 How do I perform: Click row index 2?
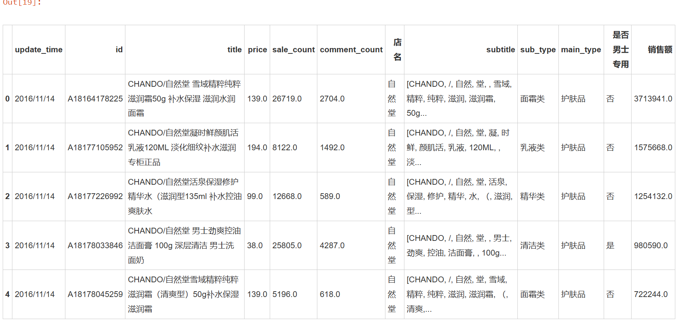(7, 196)
